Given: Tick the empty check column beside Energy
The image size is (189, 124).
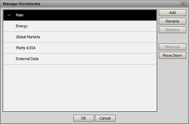Looking at the screenshot, I should pos(9,26).
